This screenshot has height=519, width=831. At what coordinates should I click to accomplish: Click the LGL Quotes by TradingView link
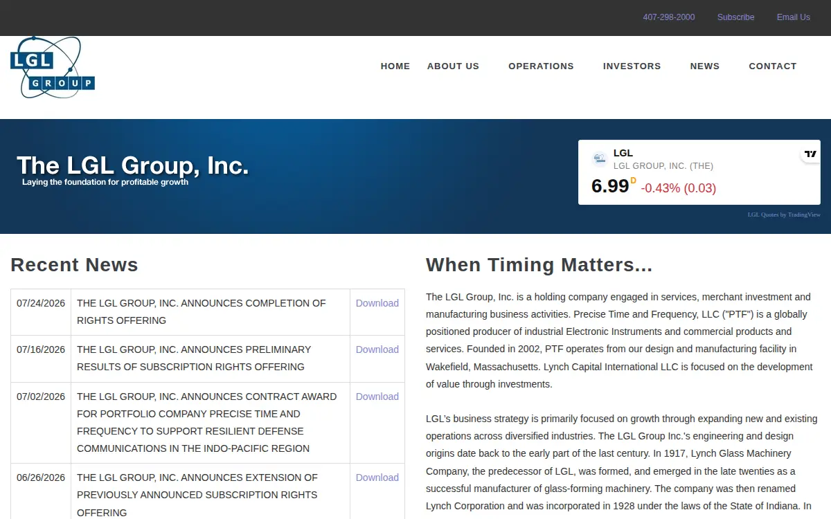click(784, 215)
